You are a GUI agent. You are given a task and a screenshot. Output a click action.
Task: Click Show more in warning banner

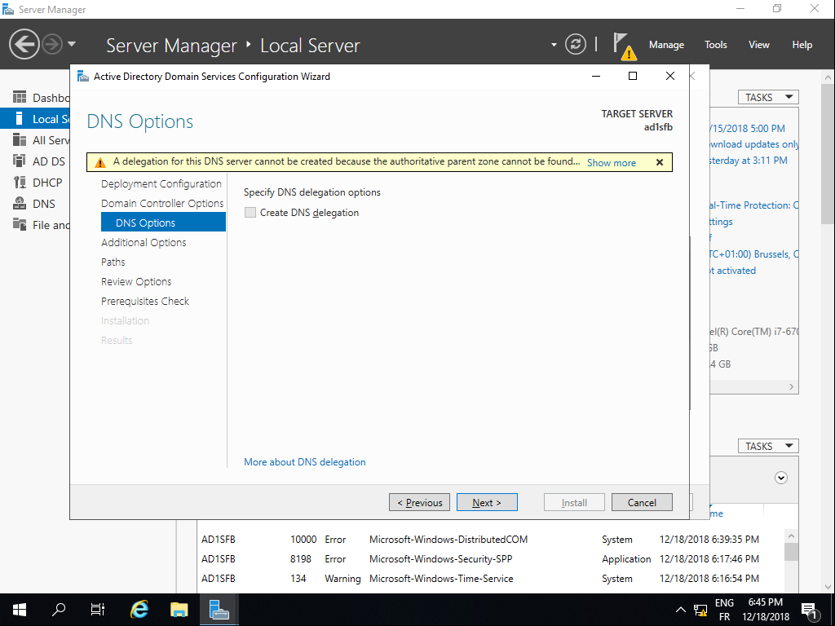611,162
